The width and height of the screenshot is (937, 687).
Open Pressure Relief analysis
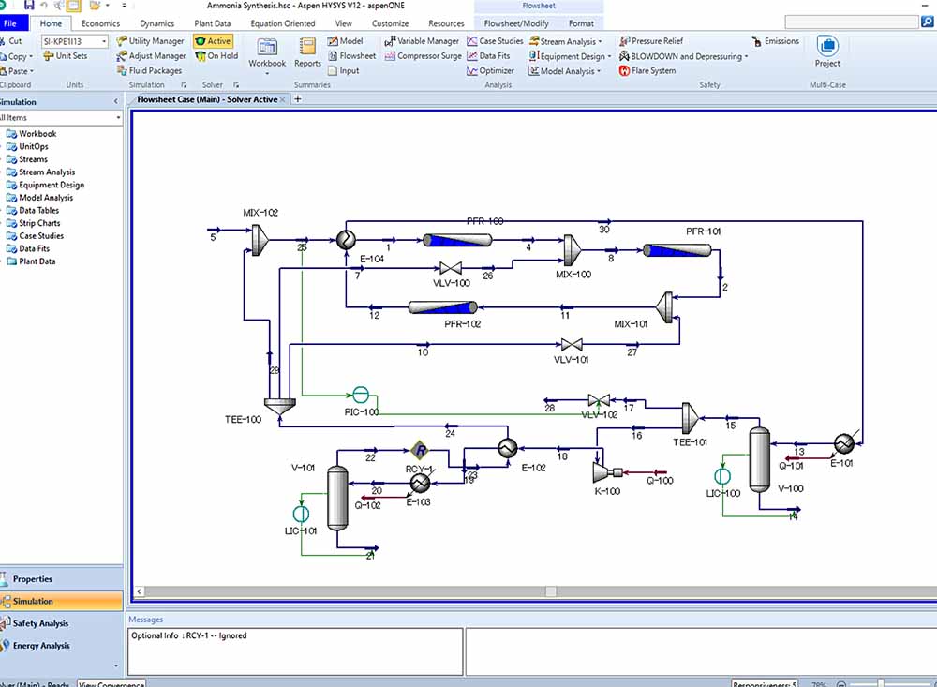(651, 41)
